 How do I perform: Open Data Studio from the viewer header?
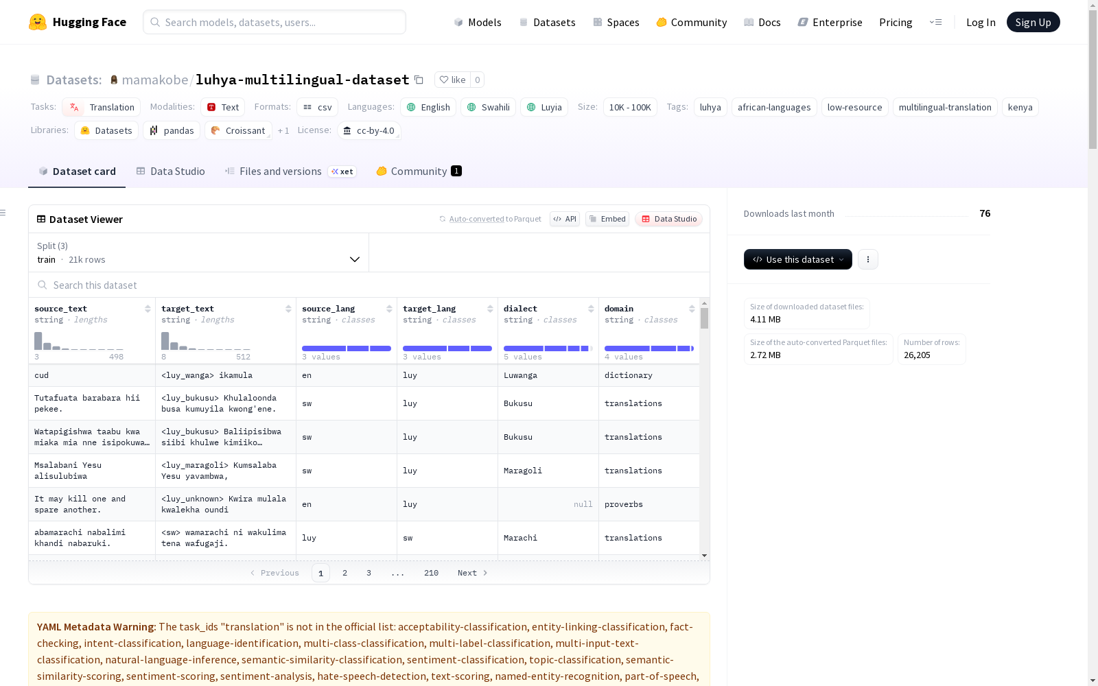pos(669,219)
